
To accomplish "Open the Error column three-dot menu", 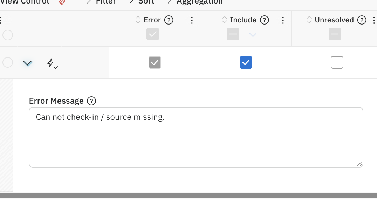I will pyautogui.click(x=192, y=20).
